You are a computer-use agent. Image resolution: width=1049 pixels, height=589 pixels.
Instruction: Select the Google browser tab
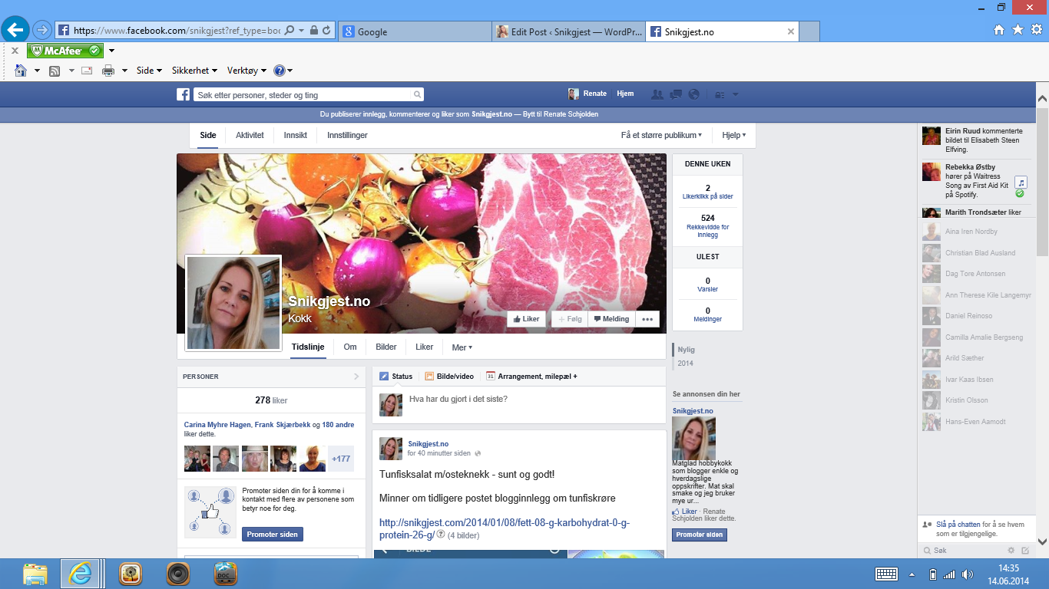tap(415, 31)
